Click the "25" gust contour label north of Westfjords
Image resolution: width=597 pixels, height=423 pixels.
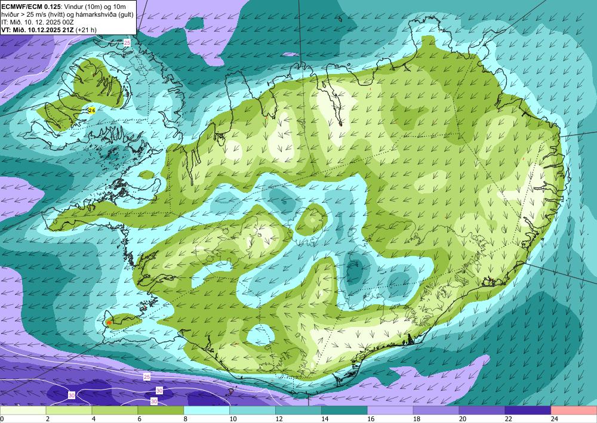[127, 43]
